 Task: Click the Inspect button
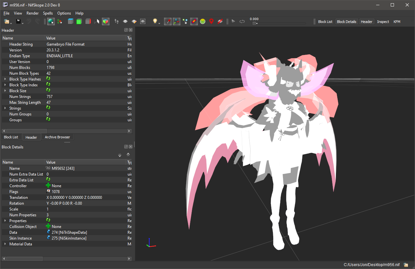click(383, 21)
